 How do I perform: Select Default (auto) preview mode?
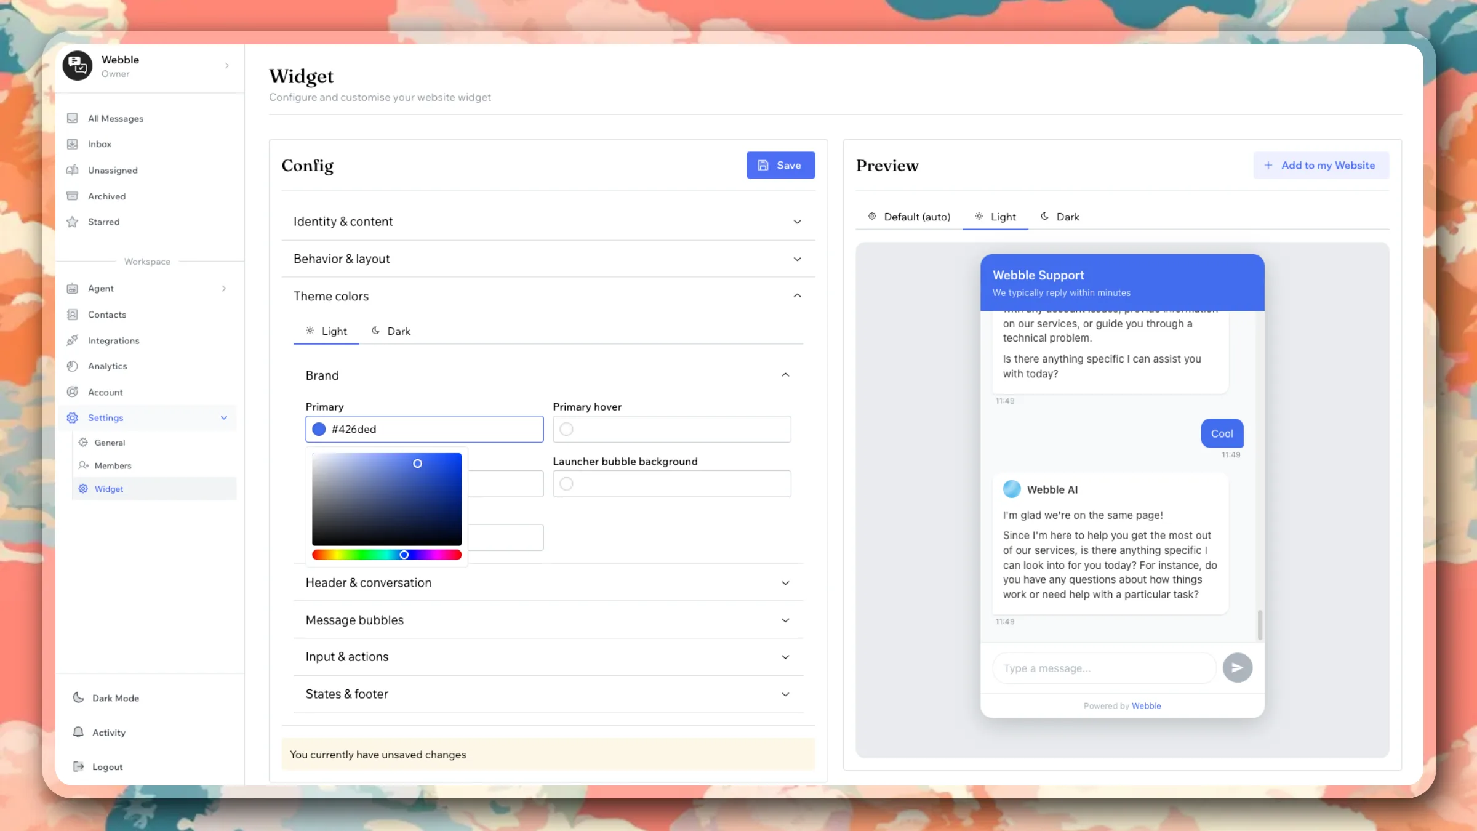click(909, 217)
